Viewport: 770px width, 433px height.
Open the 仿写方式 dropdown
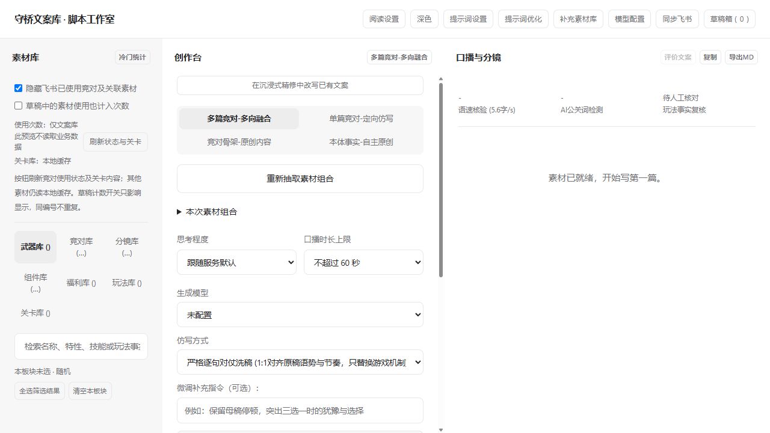click(300, 362)
